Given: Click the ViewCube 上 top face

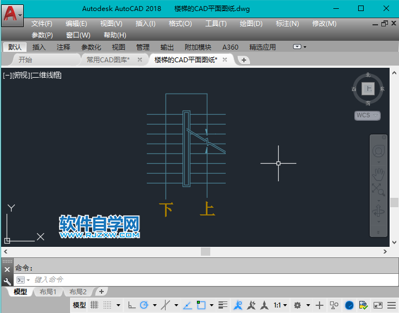Looking at the screenshot, I should coord(368,89).
